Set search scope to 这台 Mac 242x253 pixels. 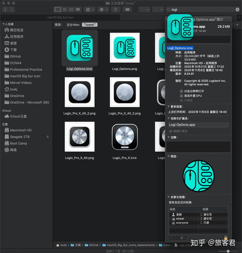click(x=73, y=25)
